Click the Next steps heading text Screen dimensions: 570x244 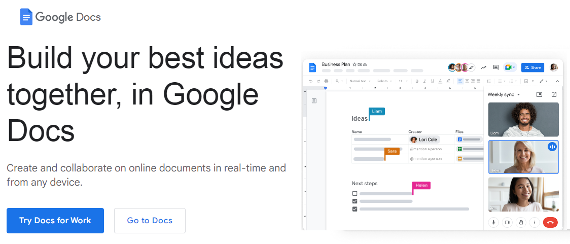(x=365, y=183)
